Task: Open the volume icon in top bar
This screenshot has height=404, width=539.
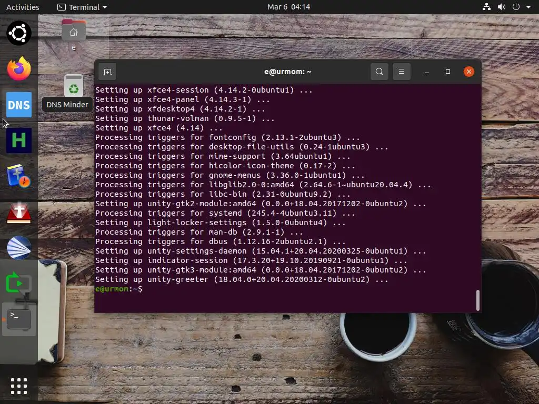Action: 501,7
